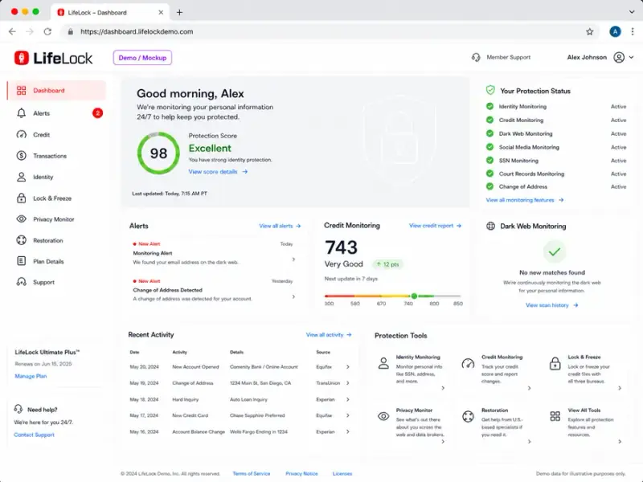Click the Manage Plan link

point(31,376)
